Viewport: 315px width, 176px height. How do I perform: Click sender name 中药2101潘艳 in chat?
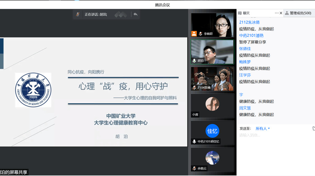[x=251, y=35]
